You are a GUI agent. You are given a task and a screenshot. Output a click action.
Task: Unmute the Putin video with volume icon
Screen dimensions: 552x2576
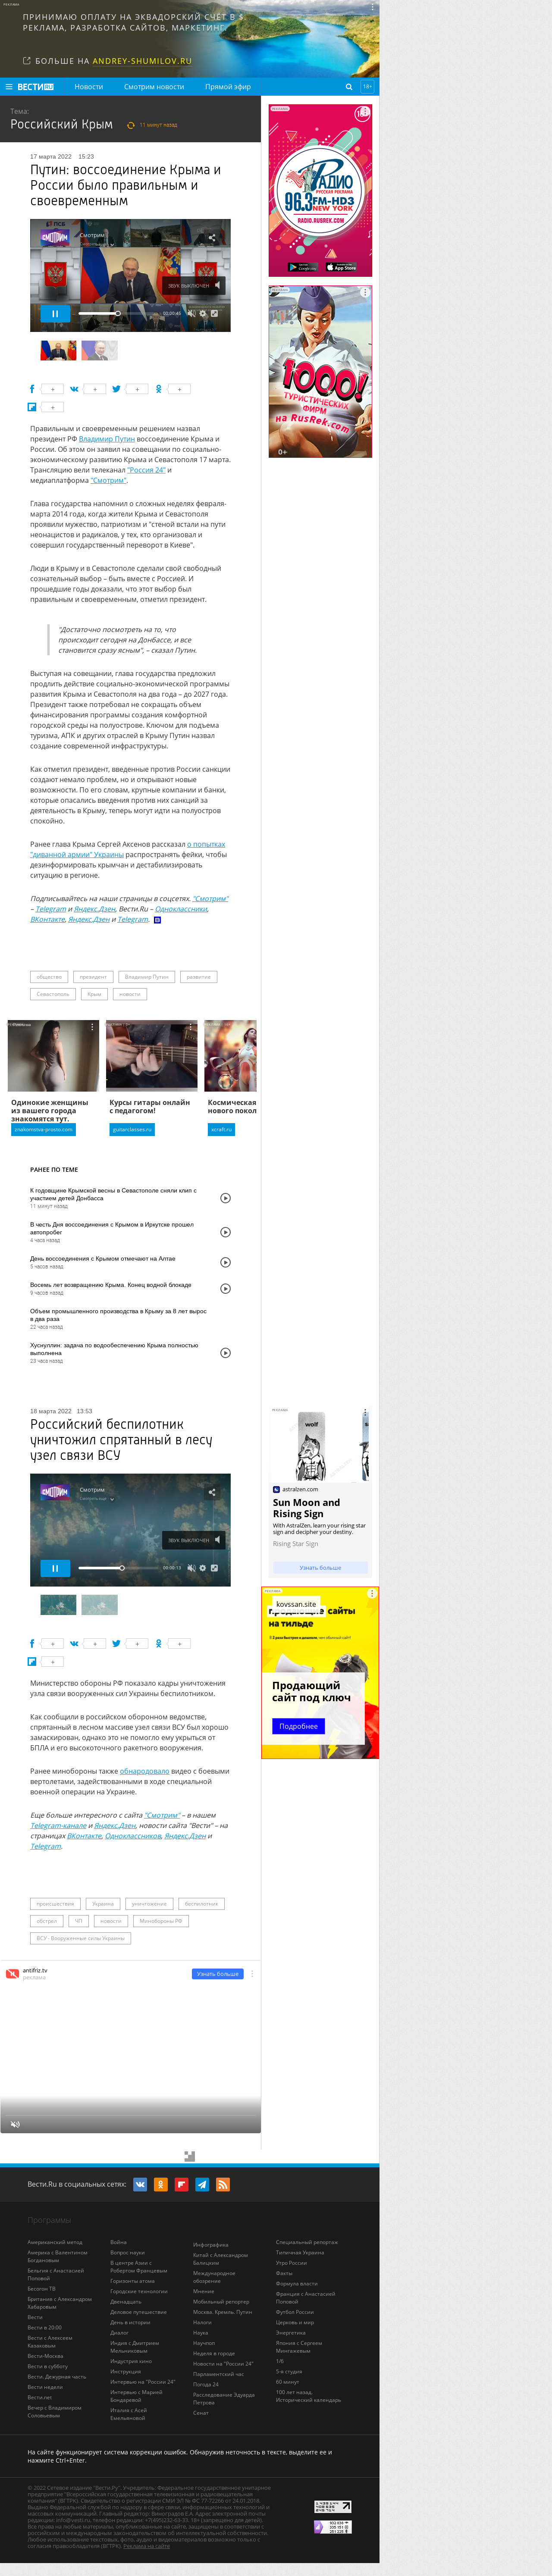191,313
